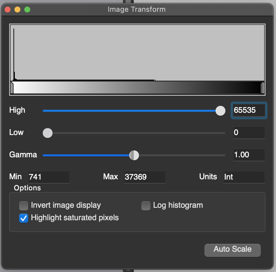Viewport: 276px width, 272px height.
Task: Click the Low slider knob
Action: point(48,133)
